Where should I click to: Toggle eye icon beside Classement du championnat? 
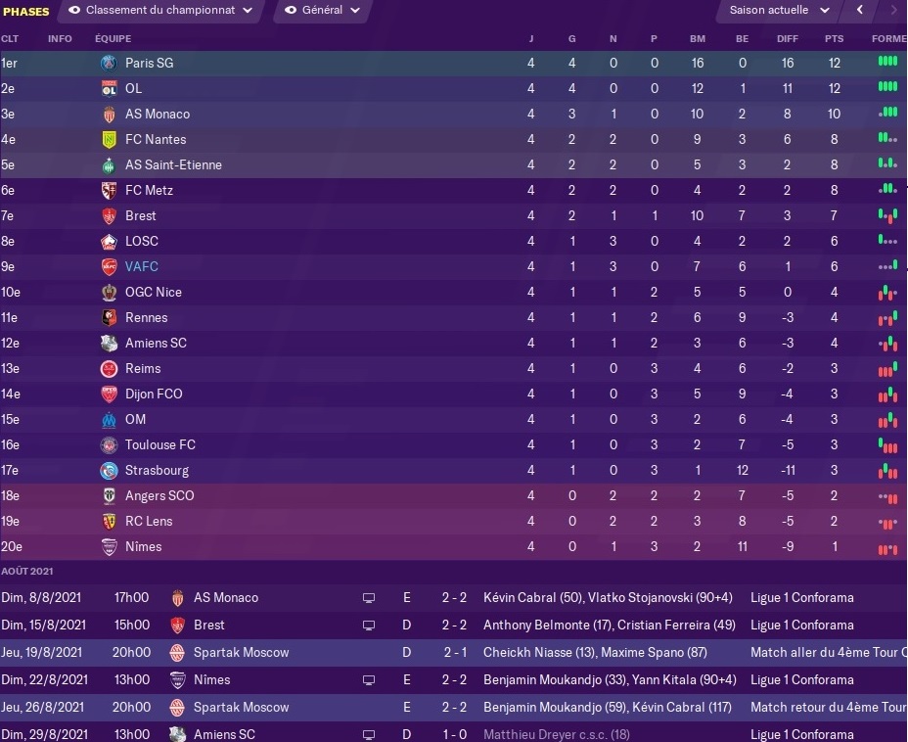click(74, 10)
